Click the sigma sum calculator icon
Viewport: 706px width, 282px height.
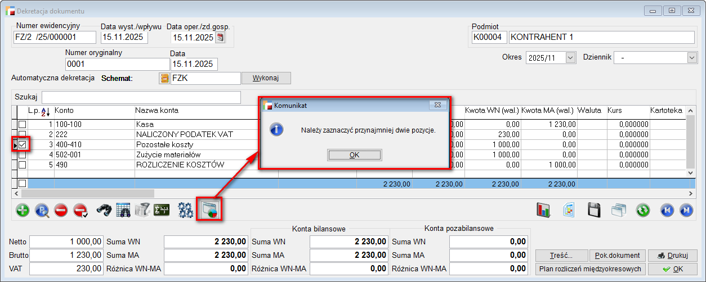[162, 210]
